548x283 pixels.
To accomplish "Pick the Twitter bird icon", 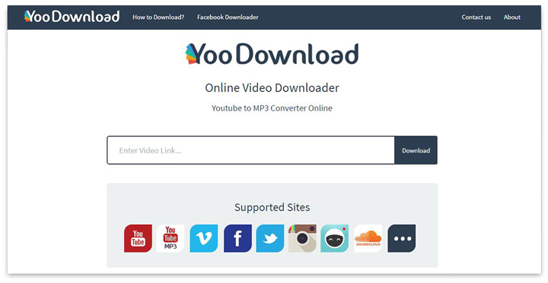I will 270,238.
